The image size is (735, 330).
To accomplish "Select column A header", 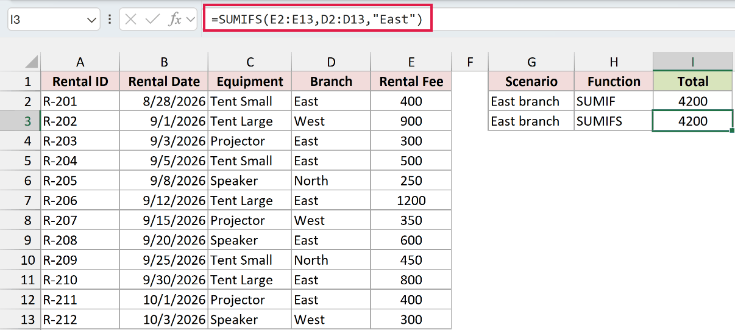I will coord(80,62).
